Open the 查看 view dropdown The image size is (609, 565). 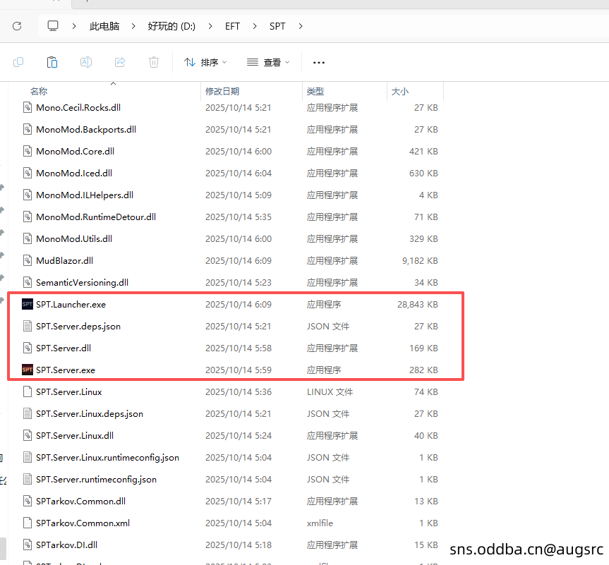268,62
